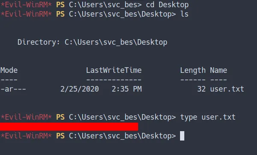Click the LastWriteTime column header
The image size is (257, 155).
pyautogui.click(x=114, y=70)
